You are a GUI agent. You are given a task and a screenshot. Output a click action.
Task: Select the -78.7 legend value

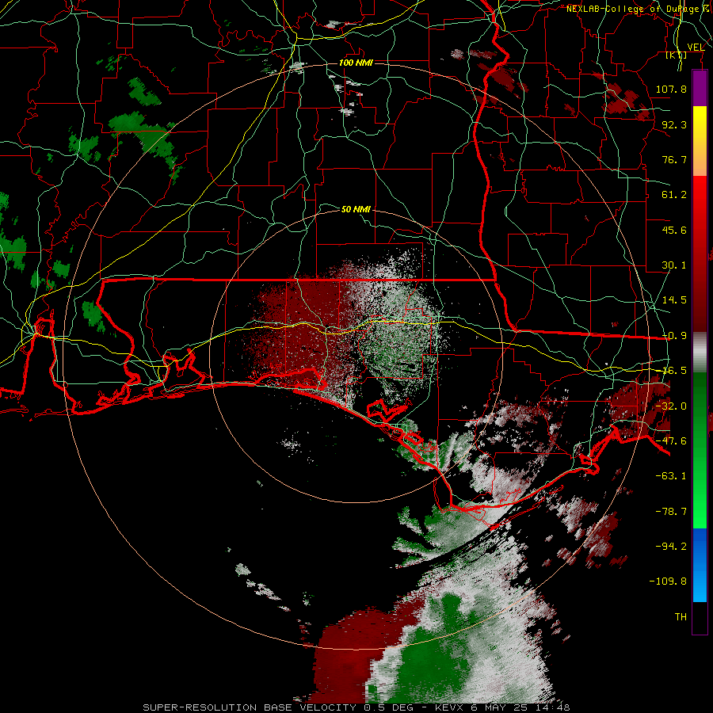(x=671, y=512)
